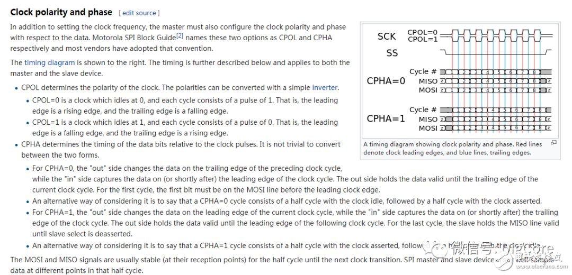
Task: Open the "inverter" link in the CPOL bullet
Action: [x=324, y=87]
